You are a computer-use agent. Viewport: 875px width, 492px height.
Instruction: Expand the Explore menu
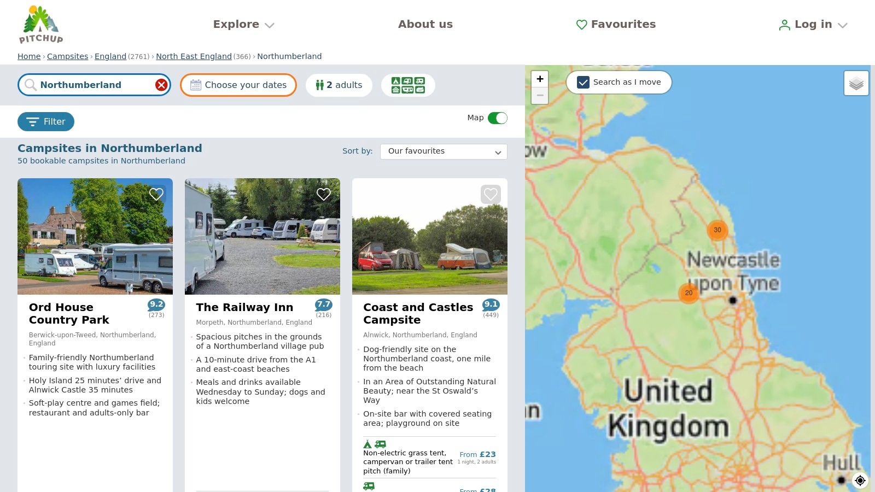(x=243, y=25)
